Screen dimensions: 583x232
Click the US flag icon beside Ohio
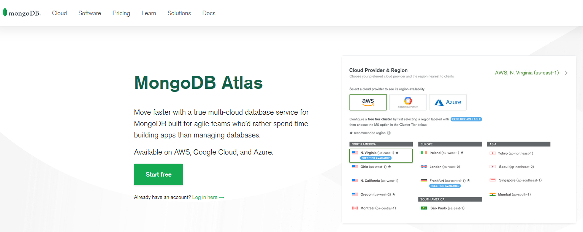pos(355,167)
